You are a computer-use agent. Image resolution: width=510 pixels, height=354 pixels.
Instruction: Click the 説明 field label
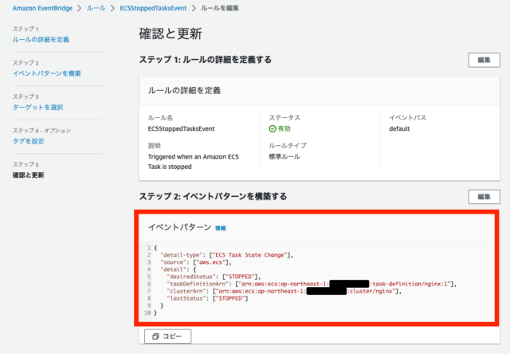coord(154,146)
